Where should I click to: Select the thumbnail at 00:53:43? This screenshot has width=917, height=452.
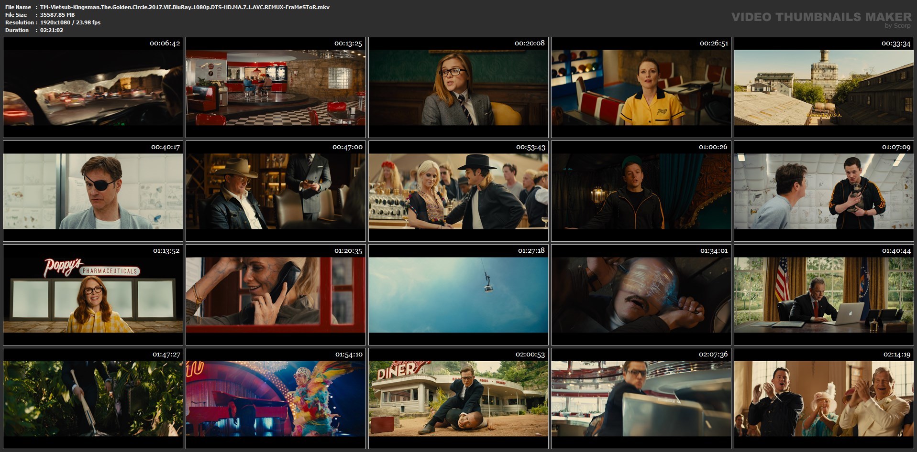458,191
